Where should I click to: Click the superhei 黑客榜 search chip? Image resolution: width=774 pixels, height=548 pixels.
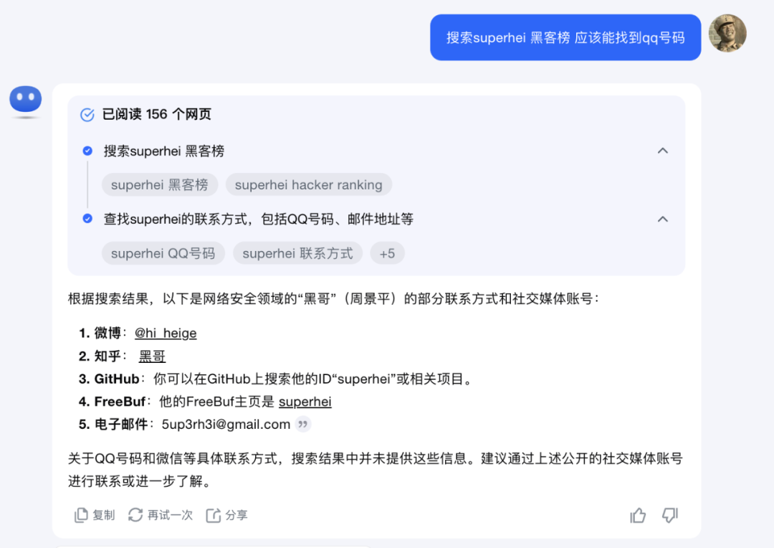click(160, 184)
